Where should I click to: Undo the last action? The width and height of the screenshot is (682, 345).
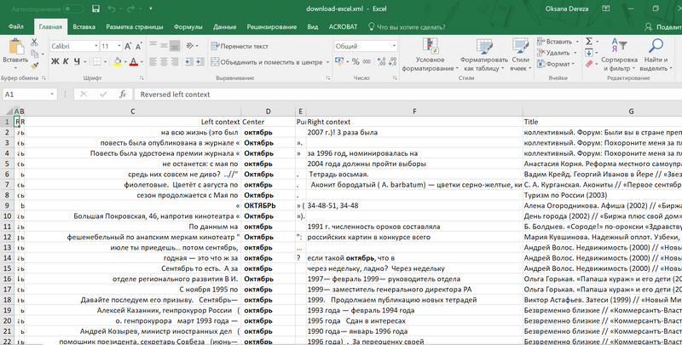pyautogui.click(x=112, y=9)
